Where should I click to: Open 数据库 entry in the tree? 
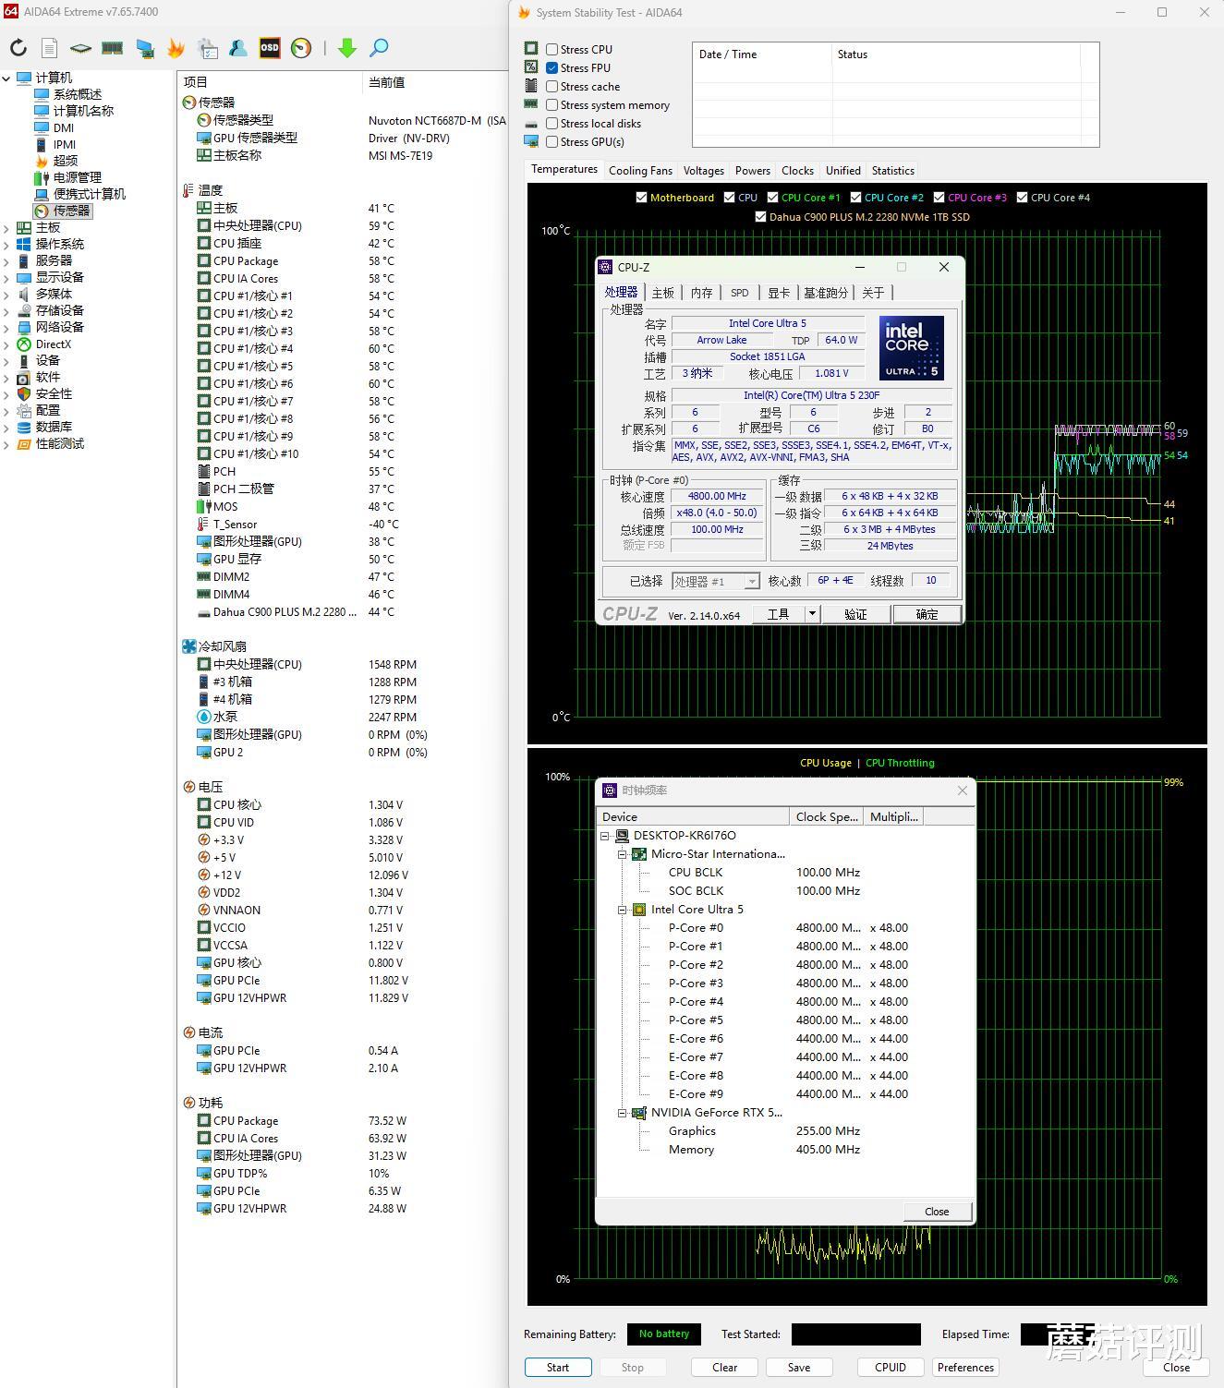point(54,427)
